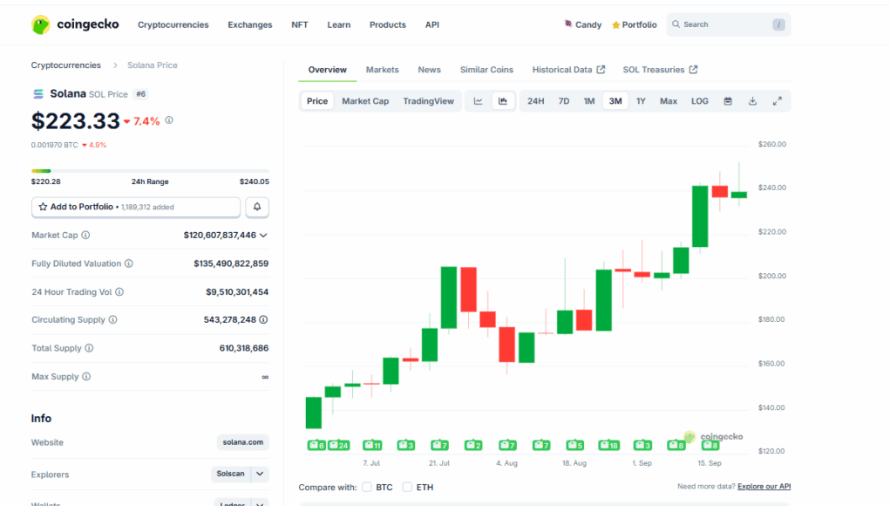This screenshot has height=506, width=890.
Task: Open the Exchanges navigation menu
Action: pos(250,25)
